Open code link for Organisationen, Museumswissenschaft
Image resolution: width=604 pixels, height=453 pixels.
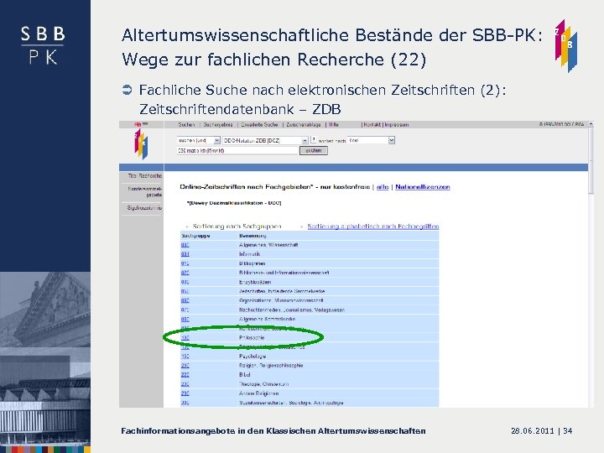click(185, 300)
